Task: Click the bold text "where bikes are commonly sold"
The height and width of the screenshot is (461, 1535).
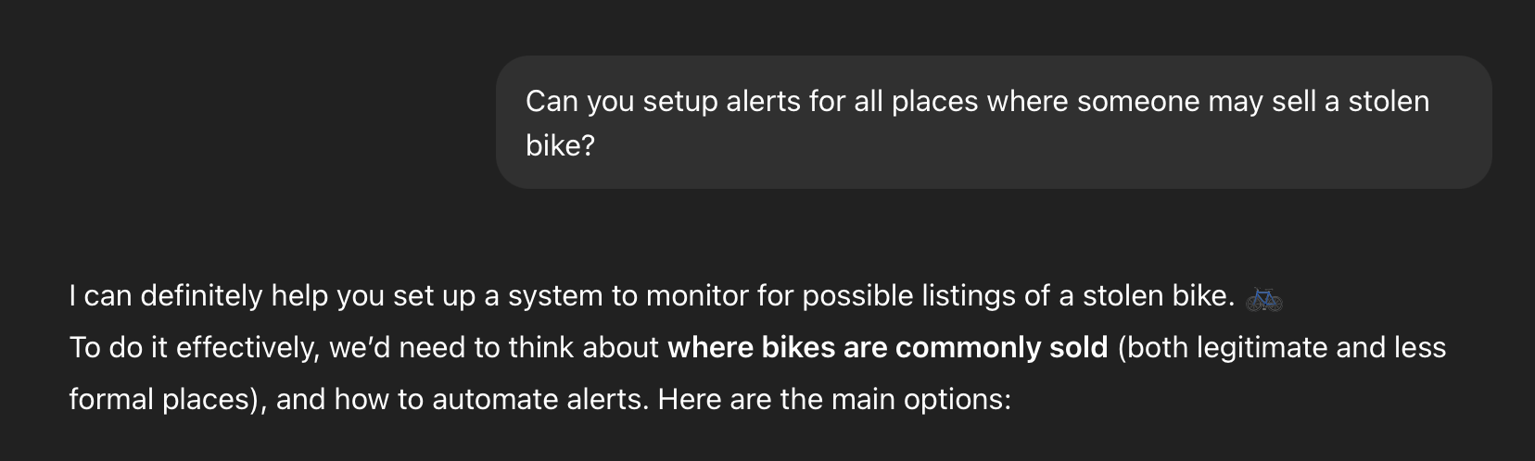Action: coord(887,348)
